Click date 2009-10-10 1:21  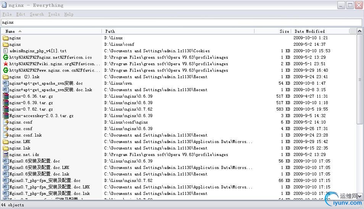(x=310, y=38)
